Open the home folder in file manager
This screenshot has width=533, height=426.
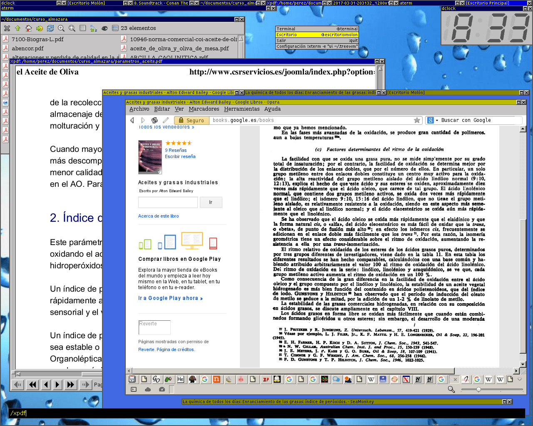click(x=28, y=28)
